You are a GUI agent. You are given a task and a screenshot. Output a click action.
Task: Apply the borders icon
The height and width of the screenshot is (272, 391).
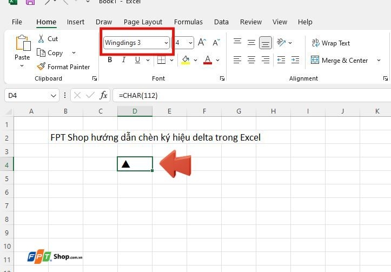point(161,60)
